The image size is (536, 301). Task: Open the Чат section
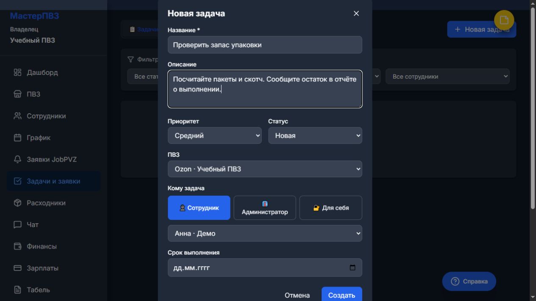click(x=53, y=225)
